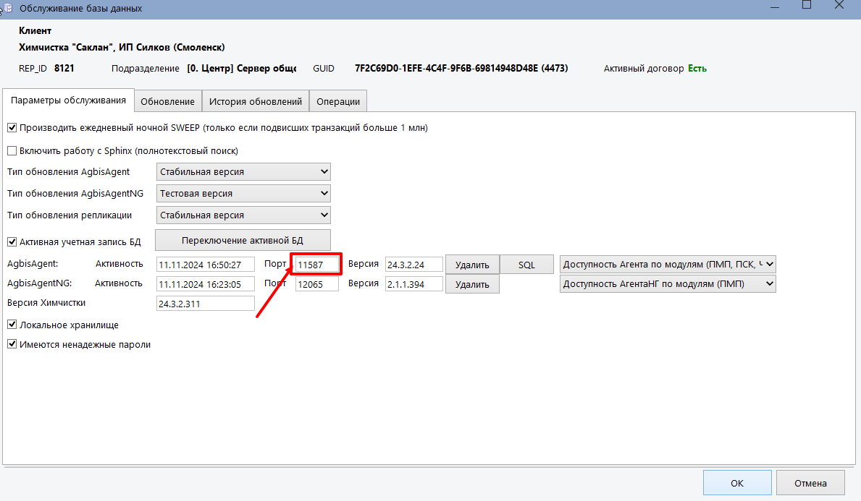
Task: Toggle daily night SWEEP checkbox
Action: (12, 128)
